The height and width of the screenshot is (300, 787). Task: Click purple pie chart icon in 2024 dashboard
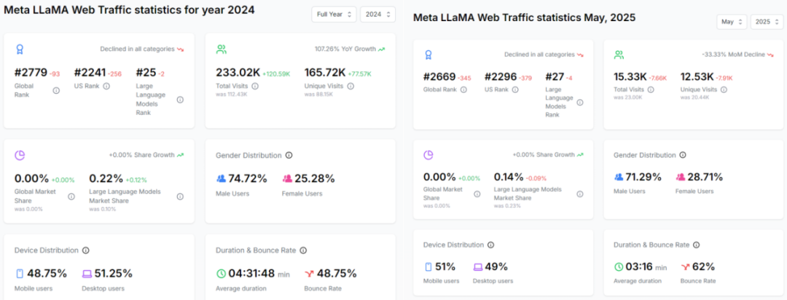pyautogui.click(x=20, y=156)
